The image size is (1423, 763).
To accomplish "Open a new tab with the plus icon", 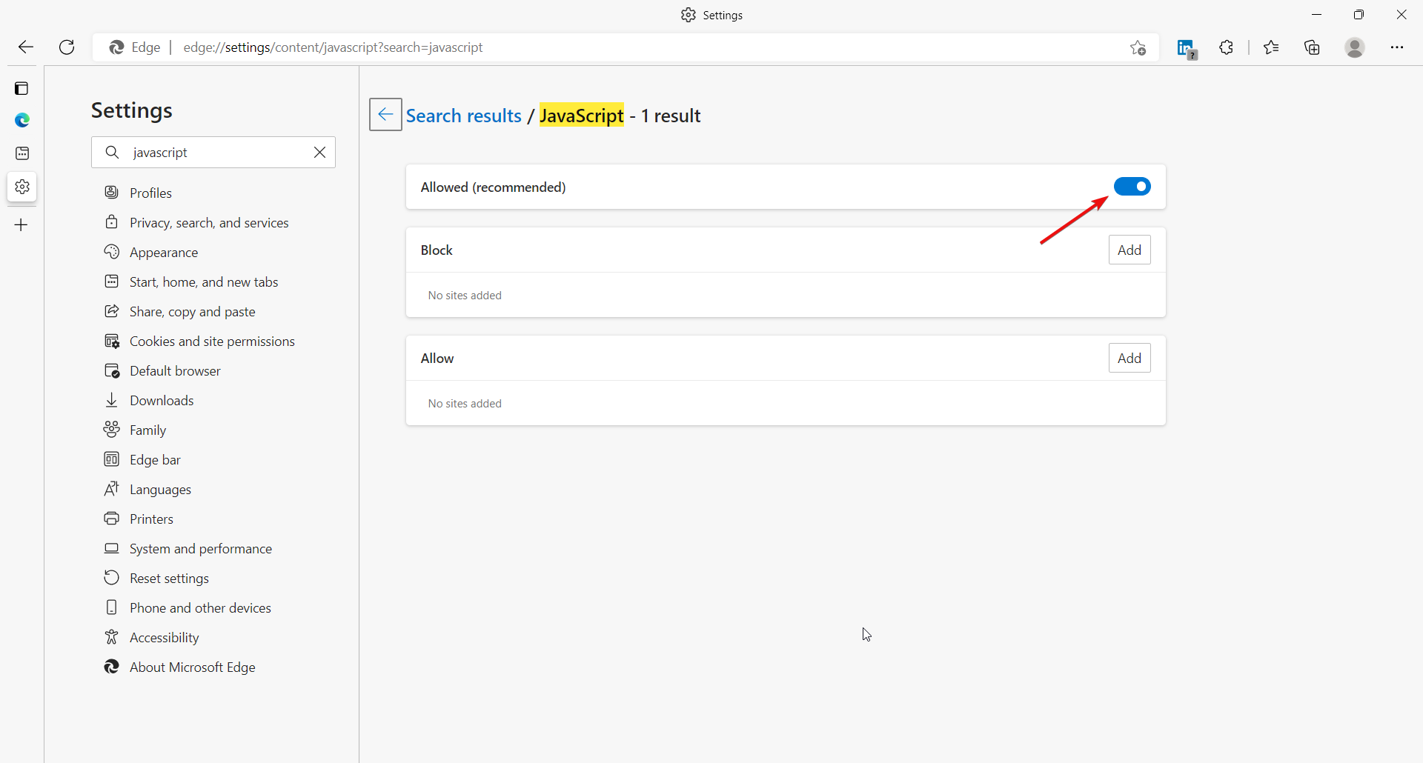I will [21, 224].
